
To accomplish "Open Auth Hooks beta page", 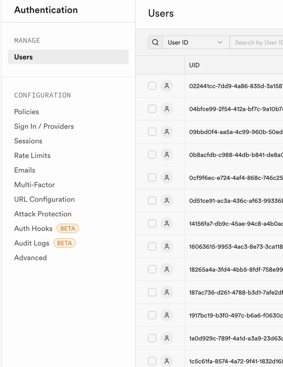I will 33,229.
